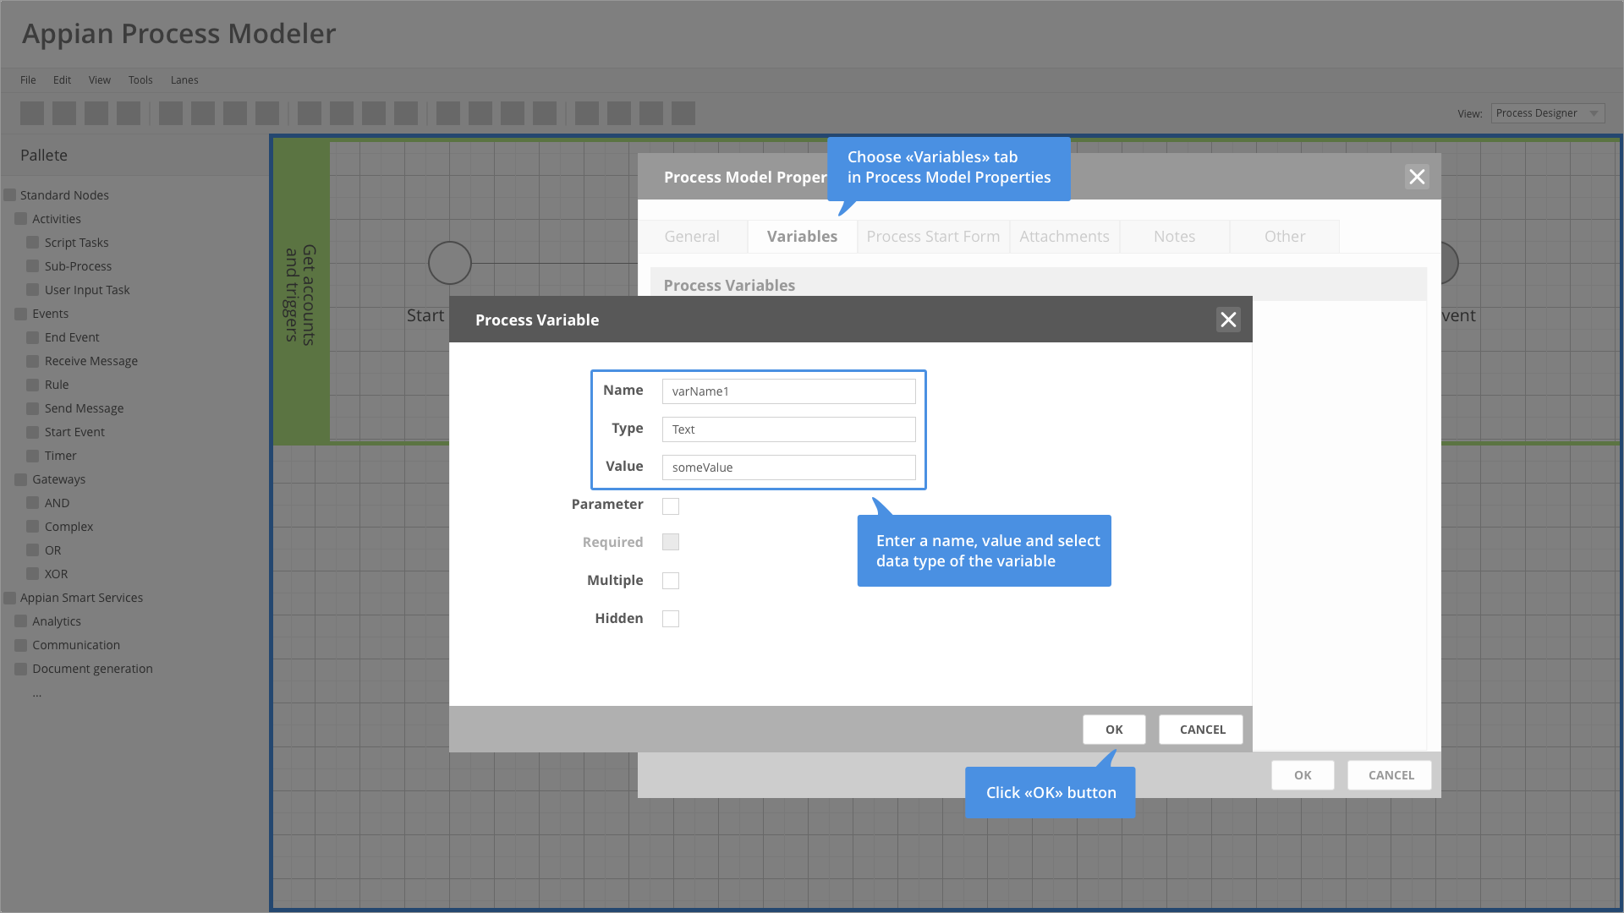Click OK in Process Variable dialog
Screen dimensions: 1624x913
click(1114, 730)
